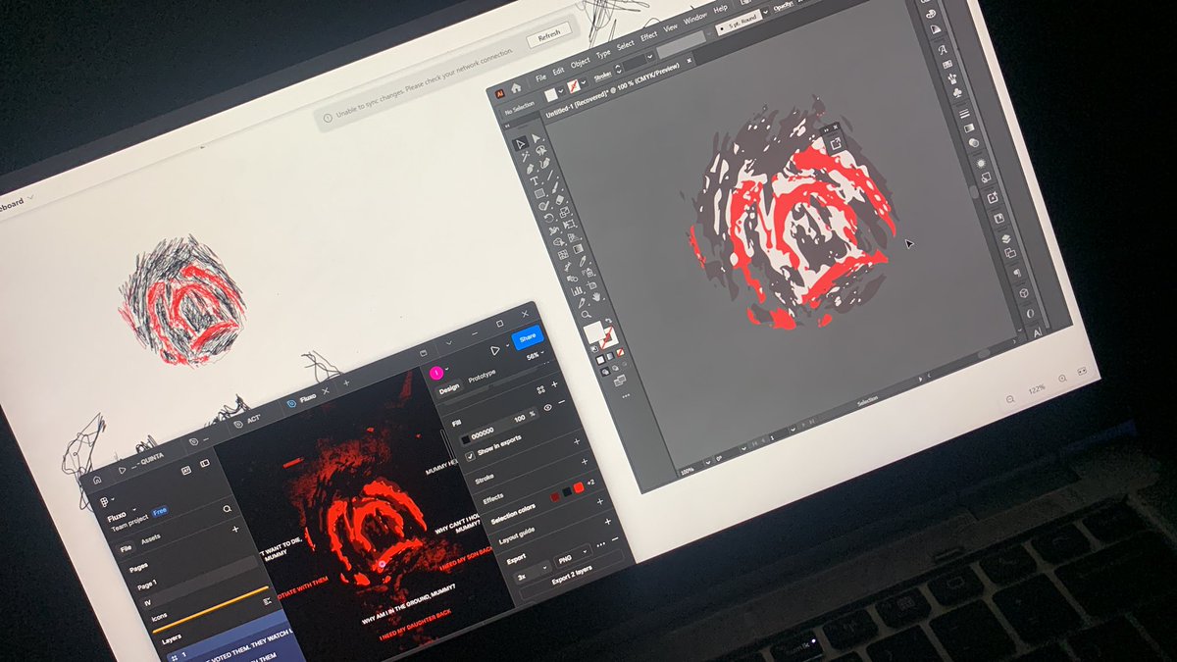This screenshot has width=1177, height=662.
Task: Select the Lasso tool in Illustrator
Action: tap(541, 150)
